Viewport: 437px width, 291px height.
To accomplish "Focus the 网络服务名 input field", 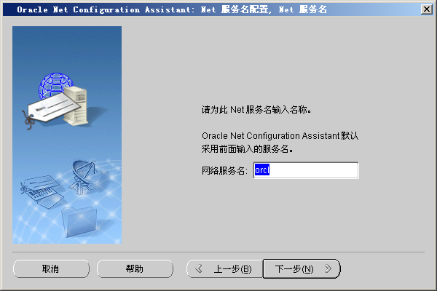I will (306, 170).
